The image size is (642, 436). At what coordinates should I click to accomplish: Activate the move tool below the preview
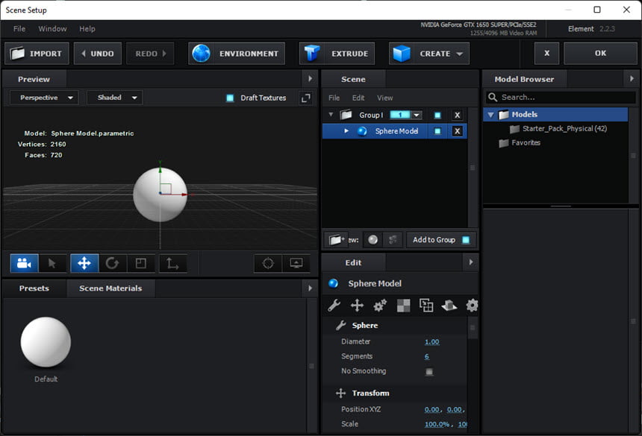tap(84, 263)
